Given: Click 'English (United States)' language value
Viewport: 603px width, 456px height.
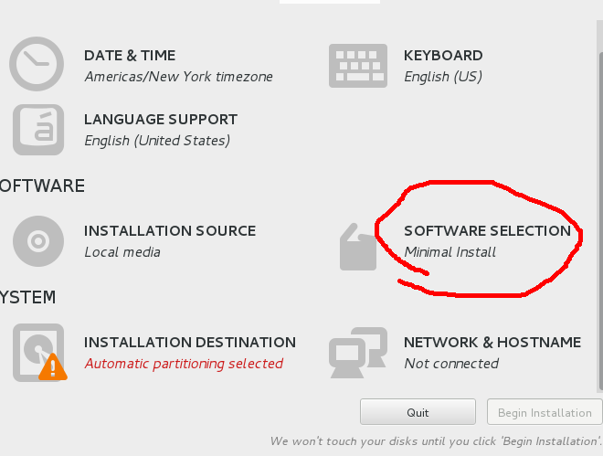Looking at the screenshot, I should pos(157,141).
